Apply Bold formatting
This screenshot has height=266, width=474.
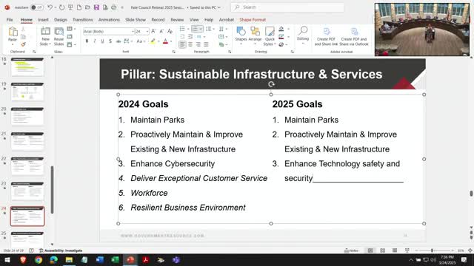tap(87, 41)
